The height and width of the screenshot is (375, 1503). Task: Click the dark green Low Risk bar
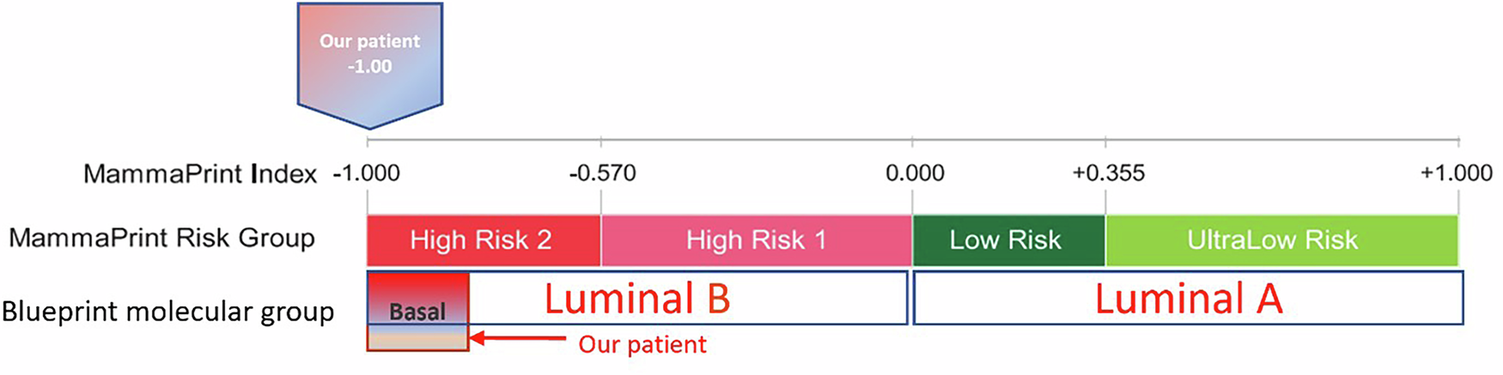click(x=1007, y=240)
